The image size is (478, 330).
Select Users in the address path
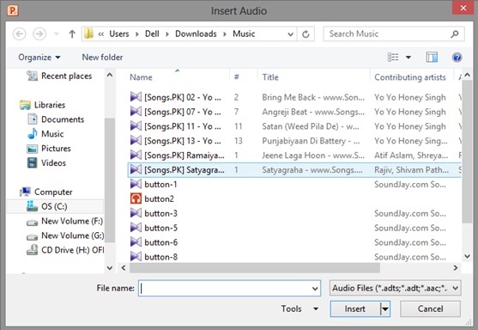tap(119, 34)
